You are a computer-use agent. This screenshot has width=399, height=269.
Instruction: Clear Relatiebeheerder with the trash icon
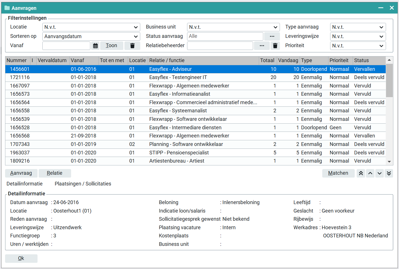275,46
